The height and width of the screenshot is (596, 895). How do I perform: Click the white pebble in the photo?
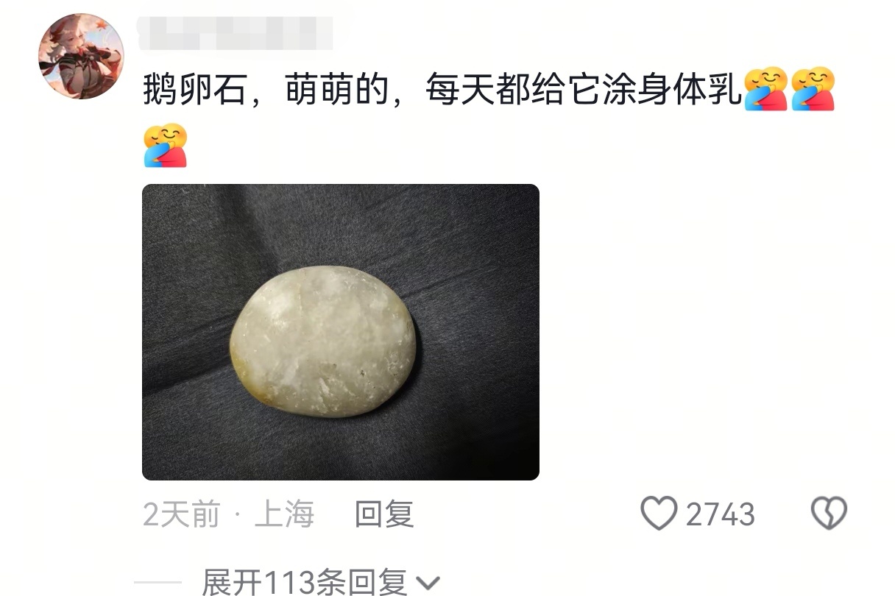tap(322, 342)
